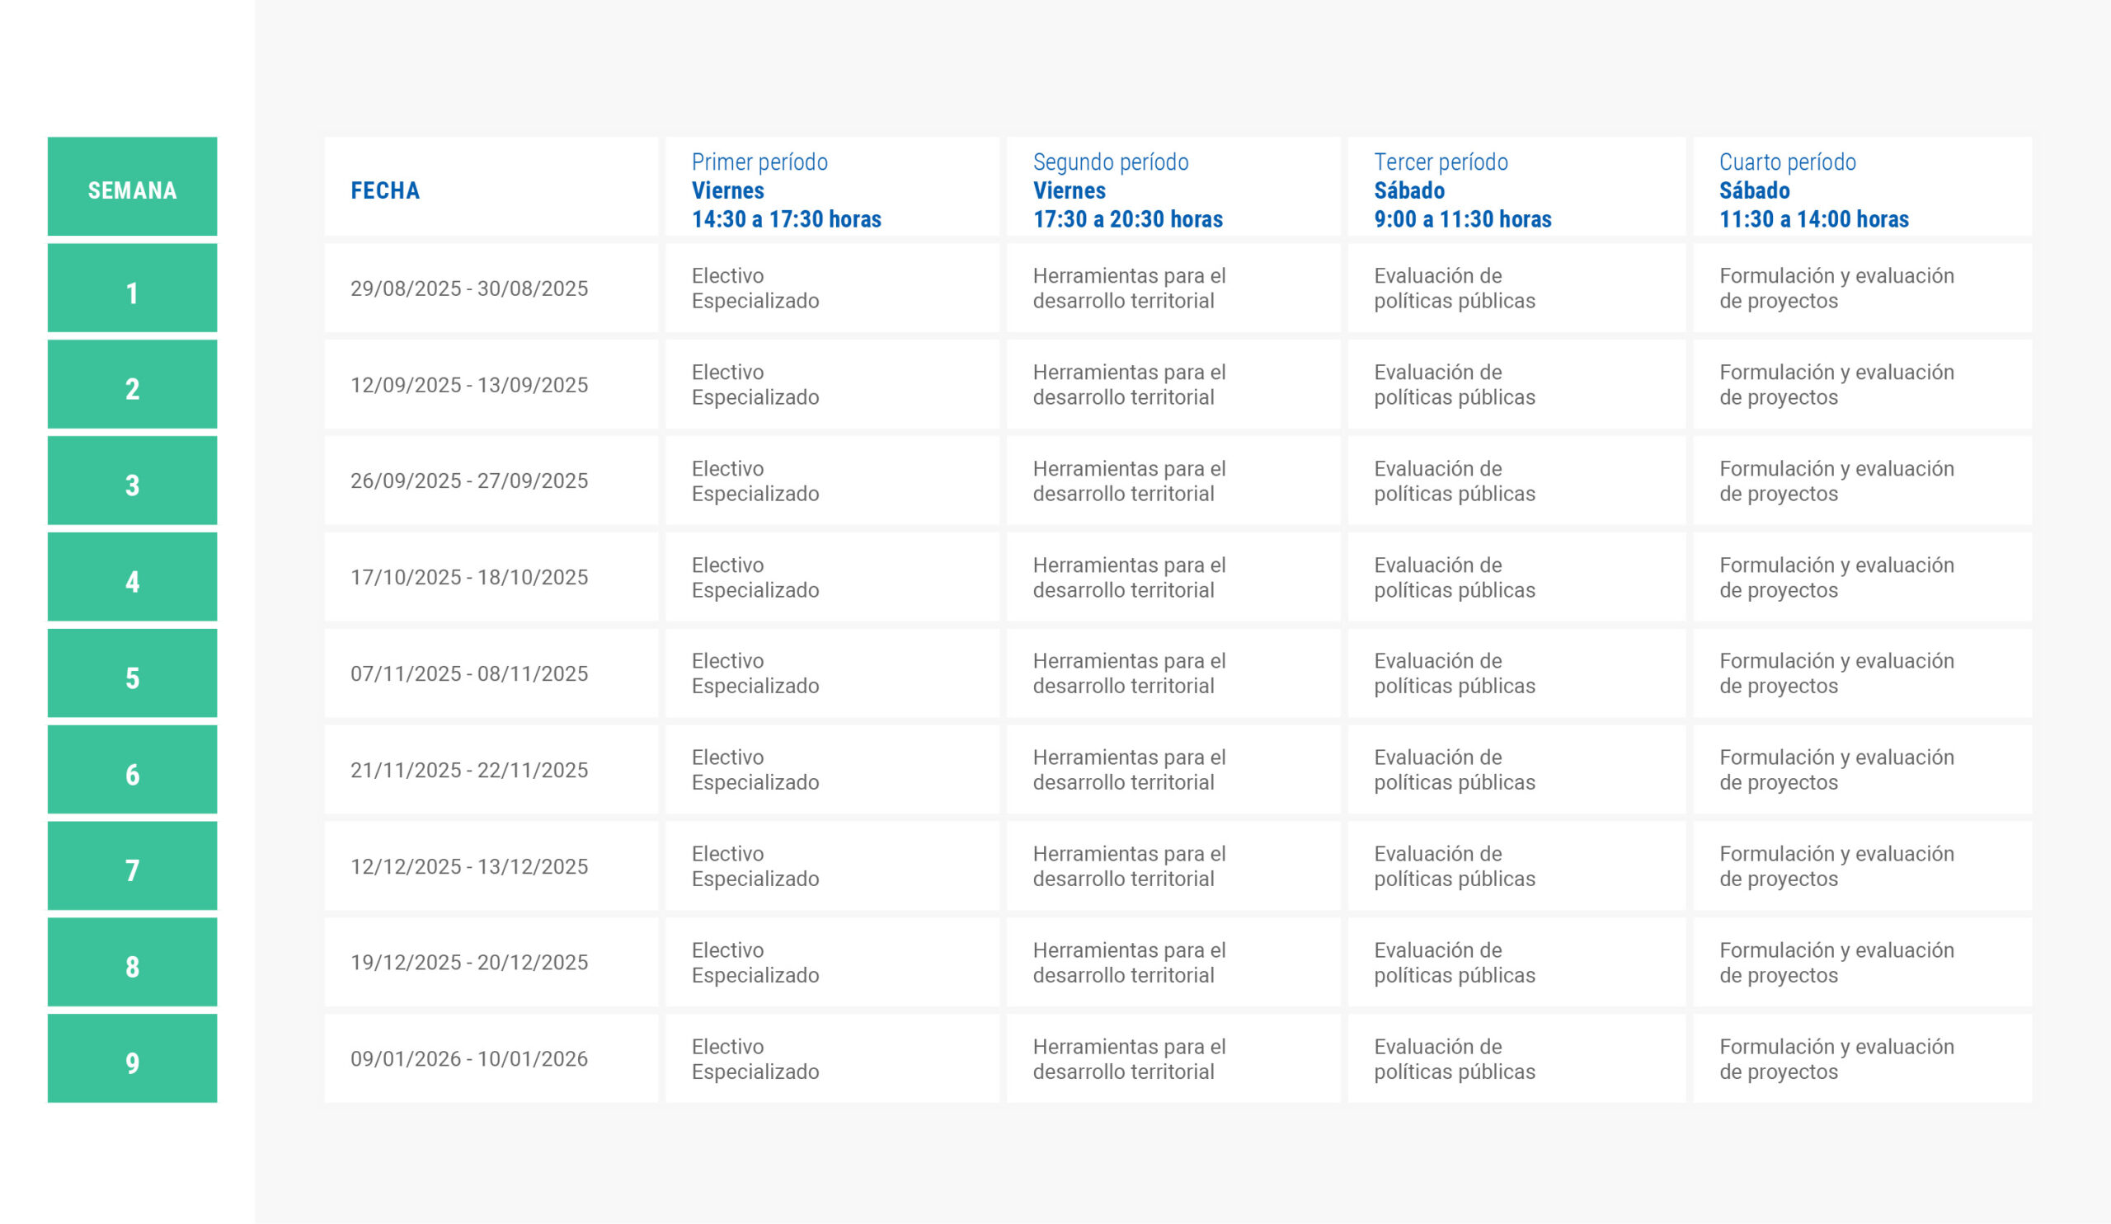
Task: Click week number 7 cell
Action: (133, 865)
